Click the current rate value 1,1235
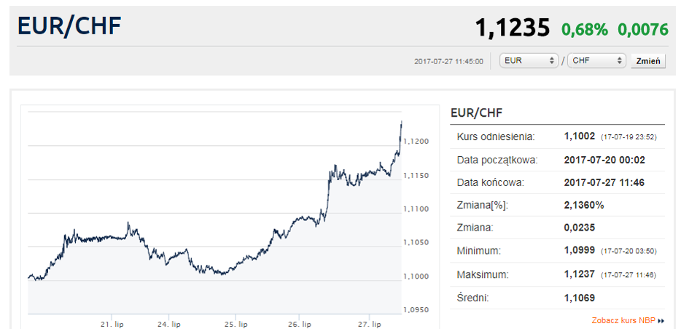 pos(513,28)
